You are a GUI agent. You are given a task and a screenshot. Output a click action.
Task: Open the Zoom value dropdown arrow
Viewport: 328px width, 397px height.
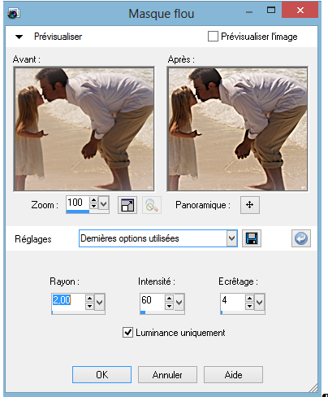[x=103, y=203]
